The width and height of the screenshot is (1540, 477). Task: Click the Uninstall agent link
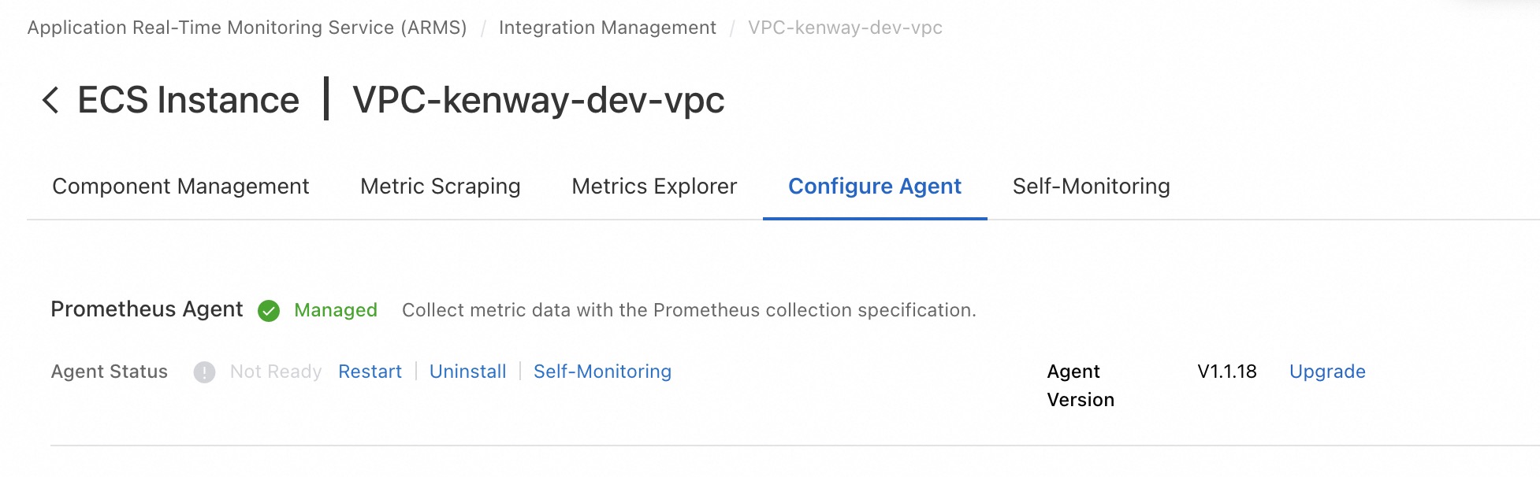pyautogui.click(x=468, y=372)
